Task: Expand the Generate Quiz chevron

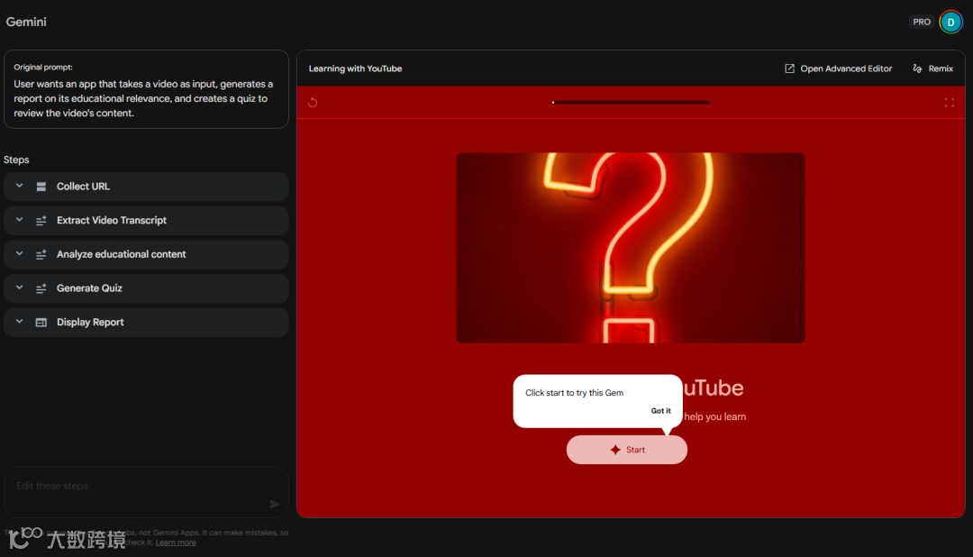Action: coord(19,288)
